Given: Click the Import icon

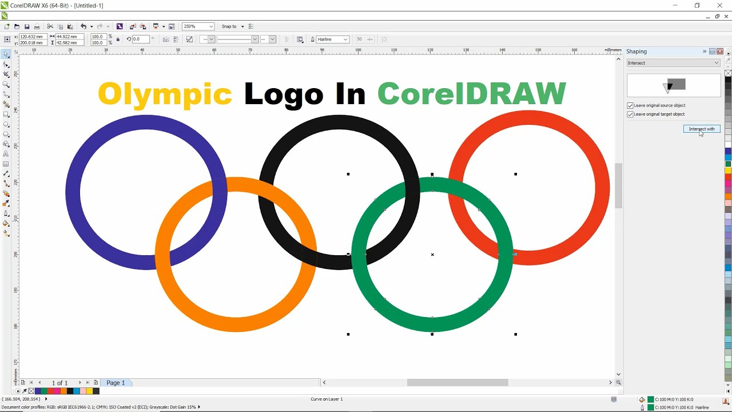Looking at the screenshot, I should click(x=133, y=26).
